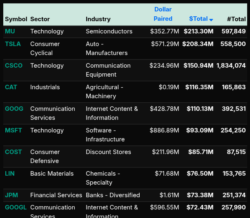Open the GOOG ticker link
This screenshot has width=250, height=218.
14,109
